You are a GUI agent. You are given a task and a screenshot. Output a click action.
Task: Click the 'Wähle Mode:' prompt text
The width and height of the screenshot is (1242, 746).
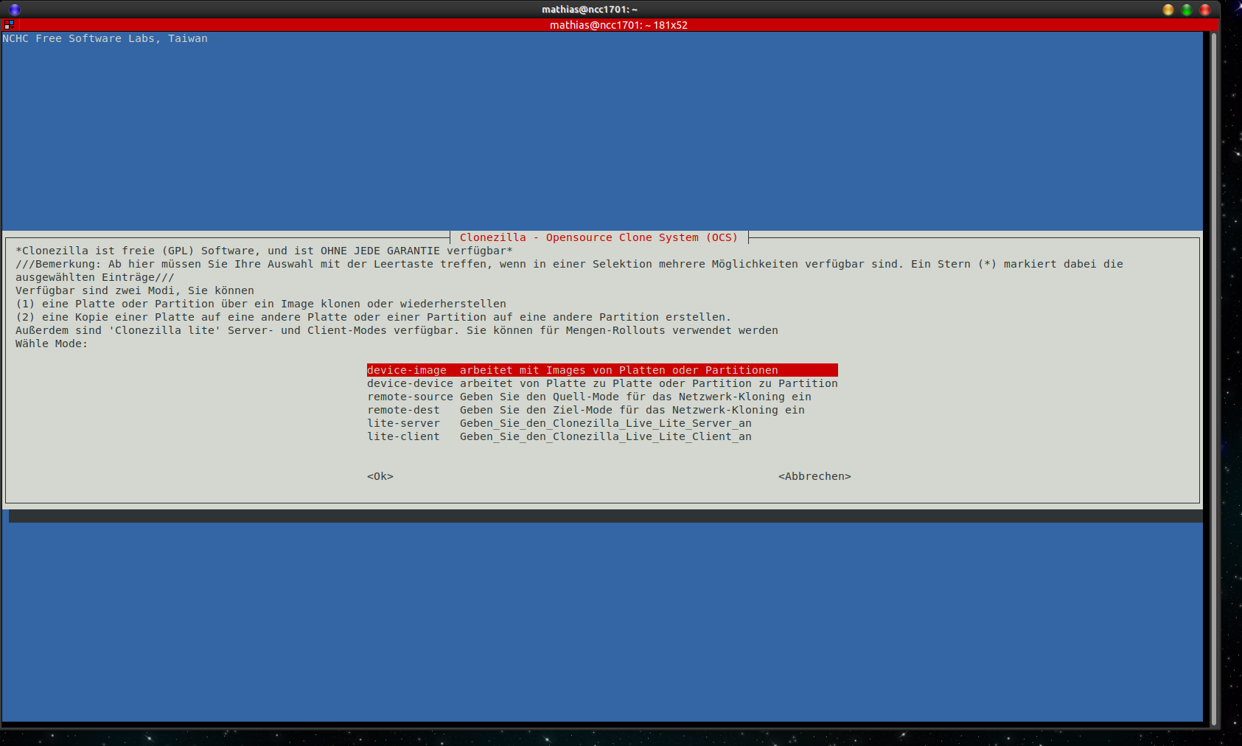tap(52, 344)
